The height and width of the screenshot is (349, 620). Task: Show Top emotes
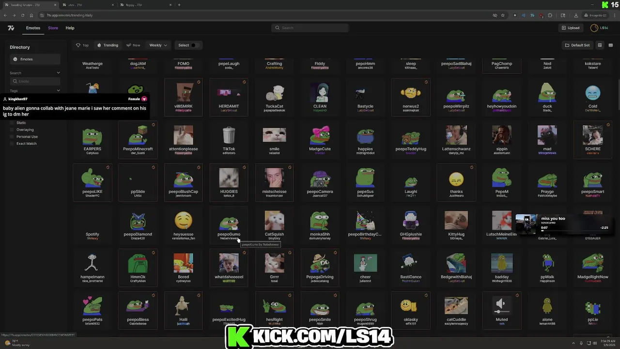pos(82,45)
